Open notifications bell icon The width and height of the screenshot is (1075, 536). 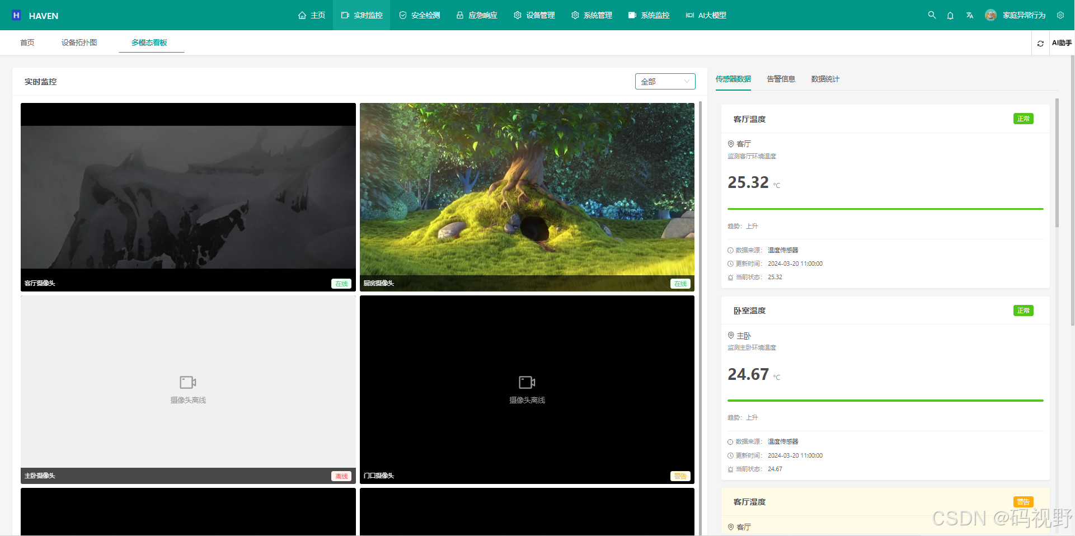point(950,16)
